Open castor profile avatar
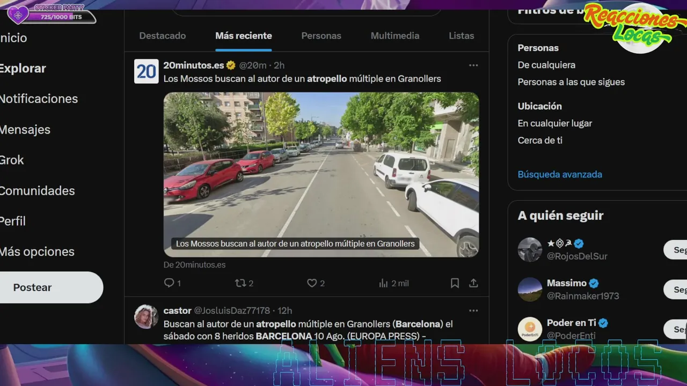687x386 pixels. pos(146,316)
